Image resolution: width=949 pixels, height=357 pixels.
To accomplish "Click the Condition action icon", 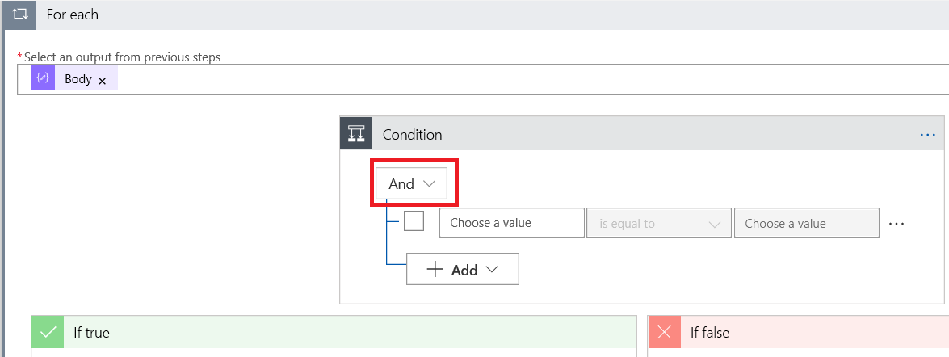I will (356, 134).
